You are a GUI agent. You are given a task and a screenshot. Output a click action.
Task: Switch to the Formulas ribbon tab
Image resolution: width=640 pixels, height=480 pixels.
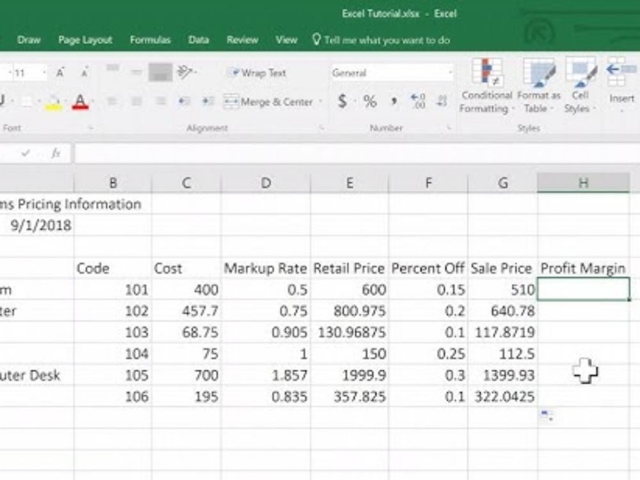tap(150, 39)
